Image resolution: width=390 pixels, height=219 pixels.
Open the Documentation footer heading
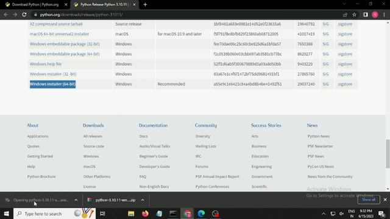pos(153,125)
